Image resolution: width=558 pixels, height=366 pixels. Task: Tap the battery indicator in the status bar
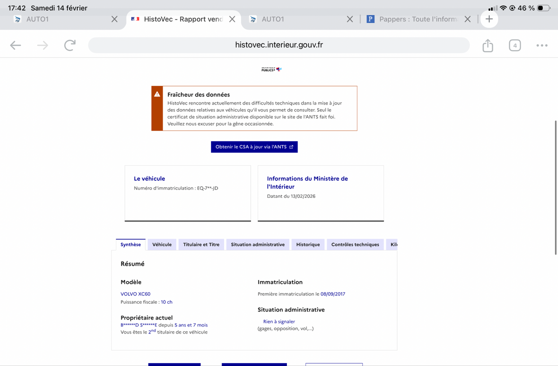click(x=543, y=8)
